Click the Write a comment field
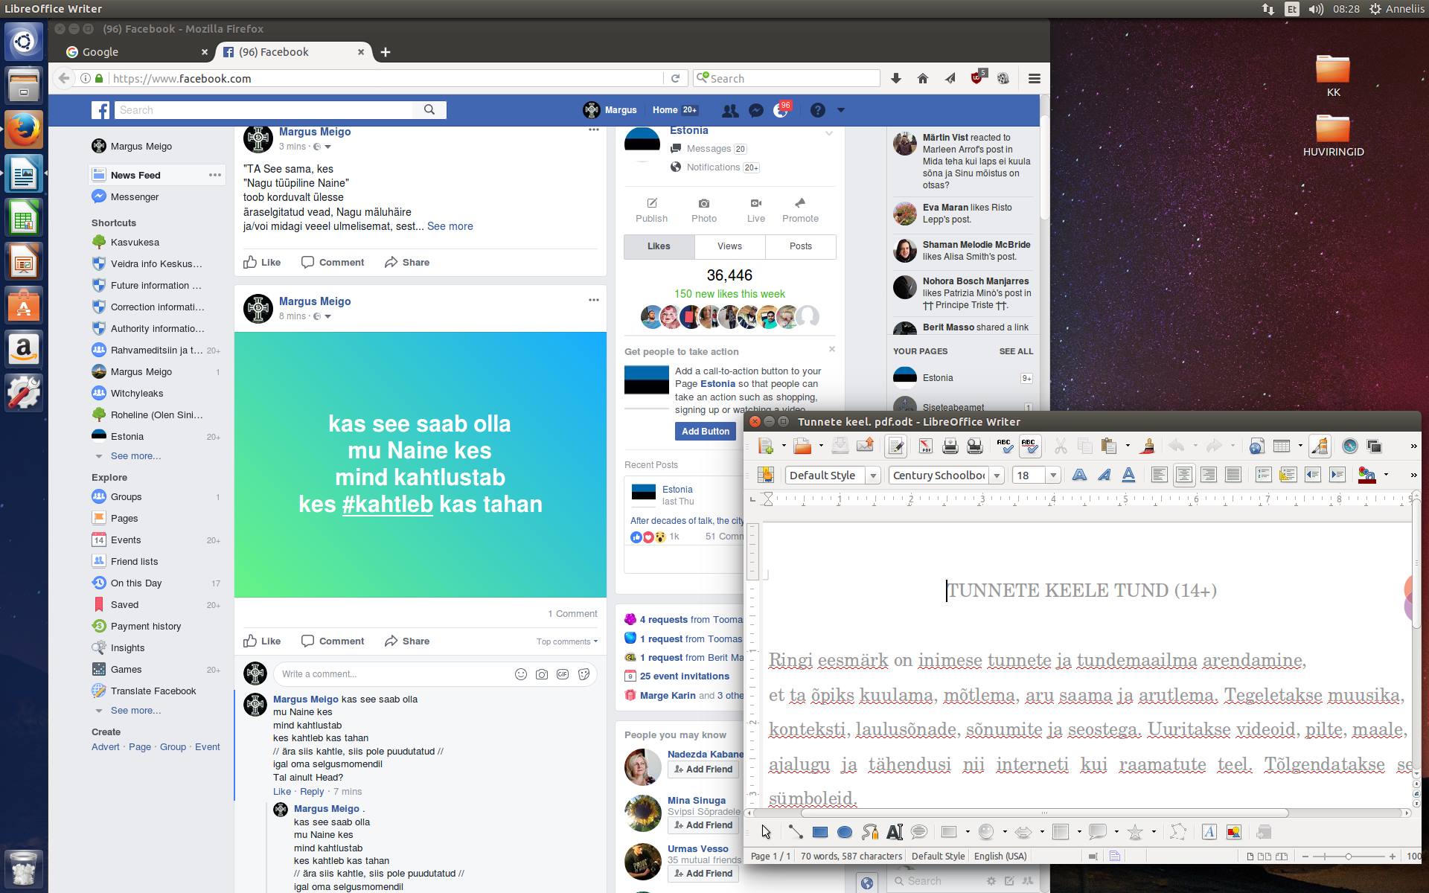 (393, 674)
